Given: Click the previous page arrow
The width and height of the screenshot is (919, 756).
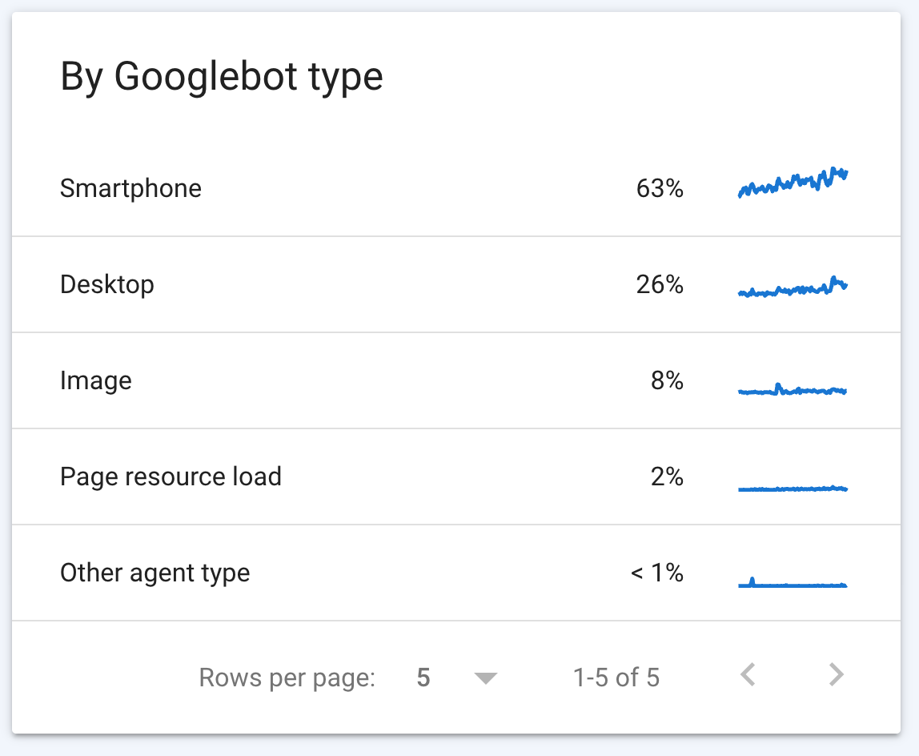Looking at the screenshot, I should pos(748,677).
